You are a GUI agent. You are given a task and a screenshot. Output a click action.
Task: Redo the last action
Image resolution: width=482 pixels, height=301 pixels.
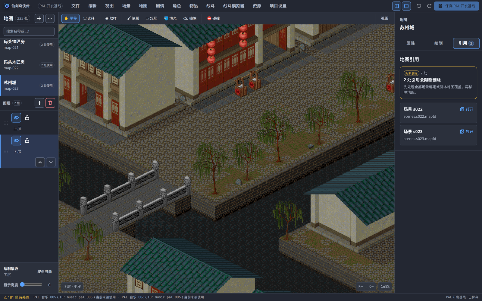pos(429,6)
